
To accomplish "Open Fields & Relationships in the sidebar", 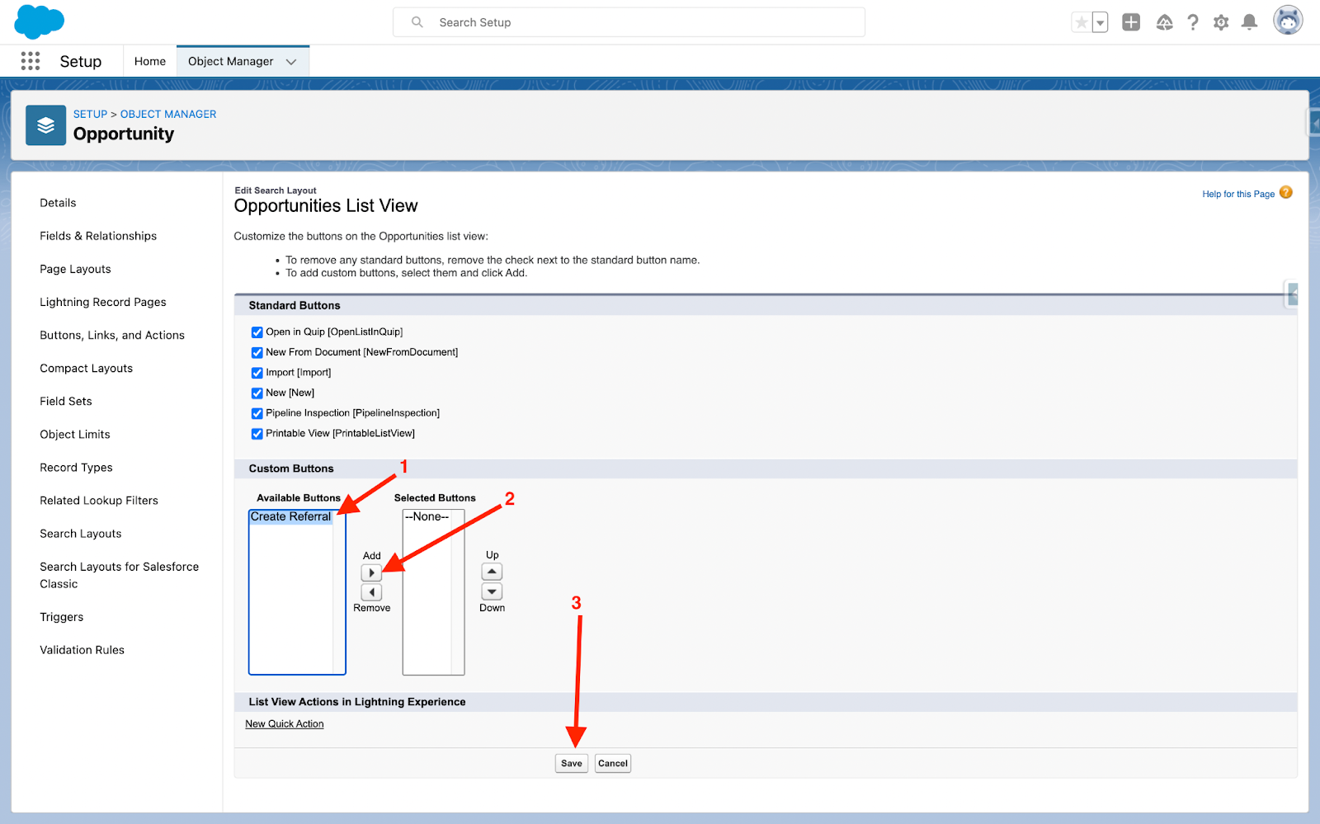I will click(x=98, y=236).
